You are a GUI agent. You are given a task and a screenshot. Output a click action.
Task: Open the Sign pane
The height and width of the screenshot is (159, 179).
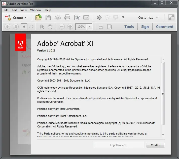click(x=145, y=27)
